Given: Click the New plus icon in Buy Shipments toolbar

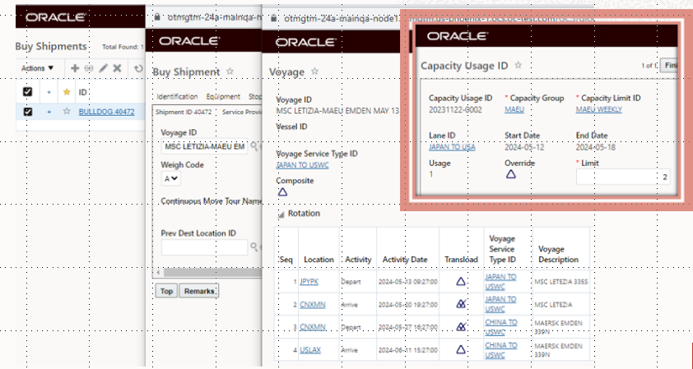Looking at the screenshot, I should click(x=75, y=68).
